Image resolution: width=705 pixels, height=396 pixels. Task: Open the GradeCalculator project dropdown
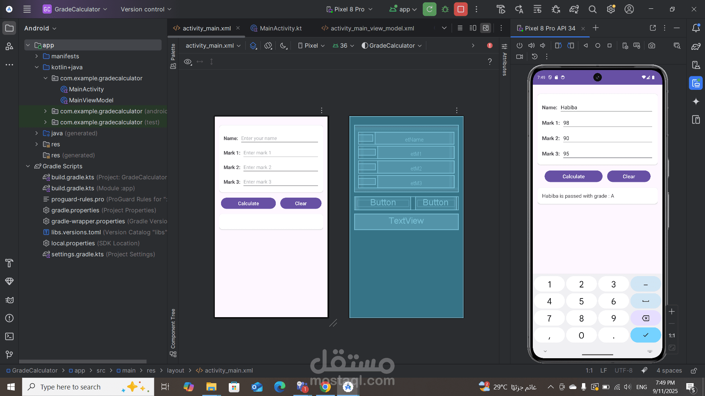(75, 9)
